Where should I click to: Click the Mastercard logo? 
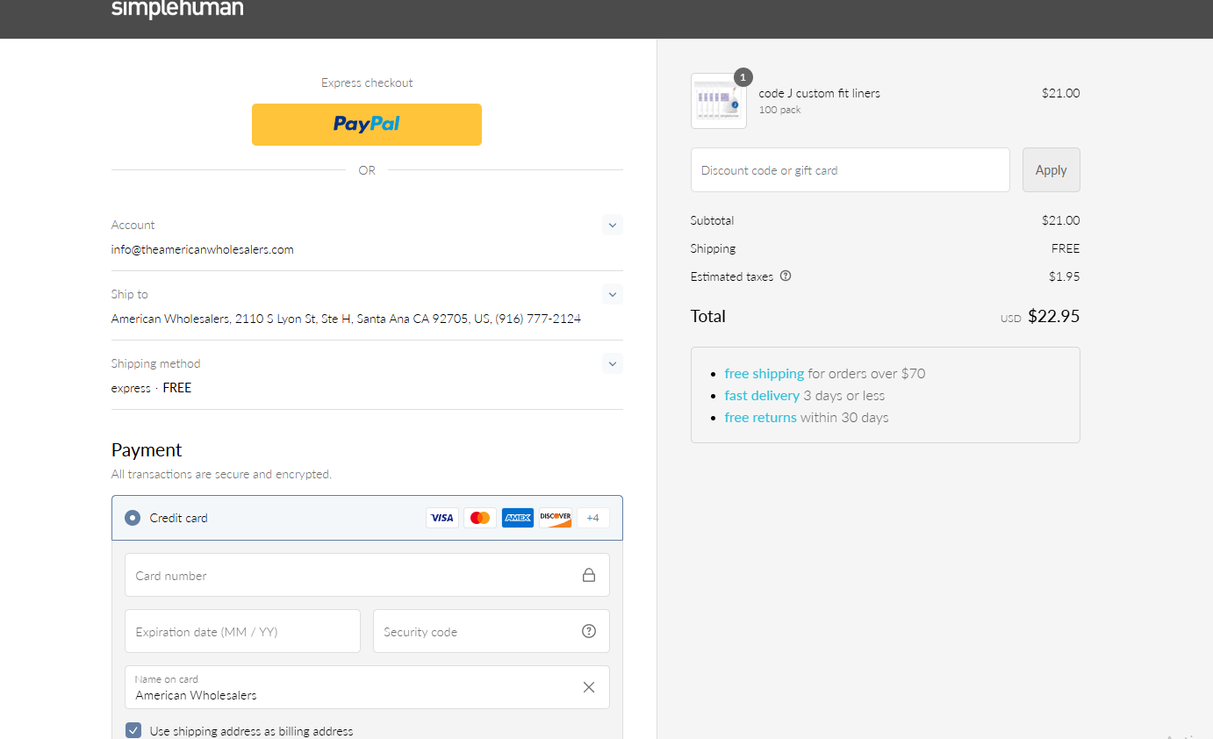480,518
